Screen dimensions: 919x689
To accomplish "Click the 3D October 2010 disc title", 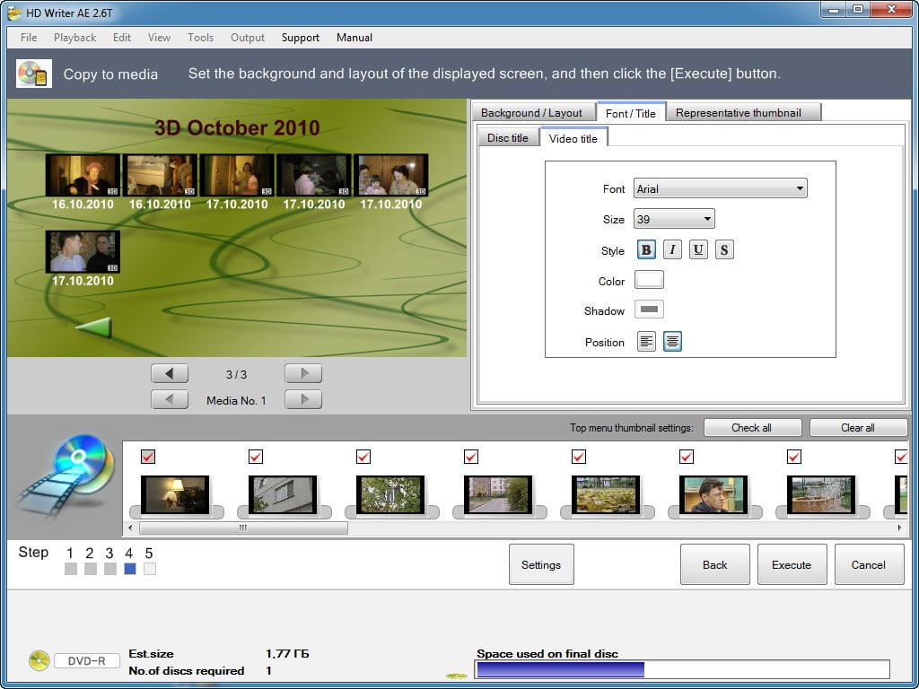I will [x=237, y=127].
